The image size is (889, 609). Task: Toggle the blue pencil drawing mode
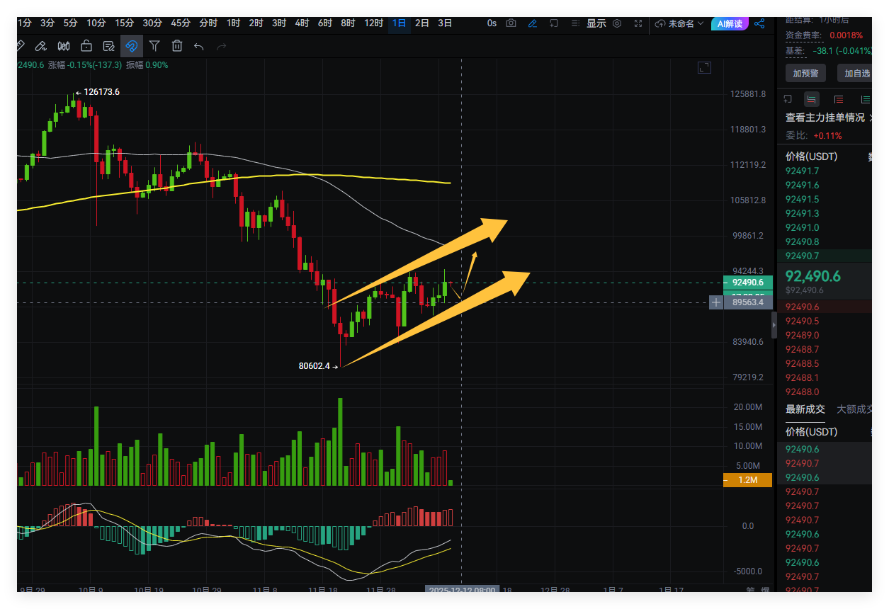click(x=533, y=23)
